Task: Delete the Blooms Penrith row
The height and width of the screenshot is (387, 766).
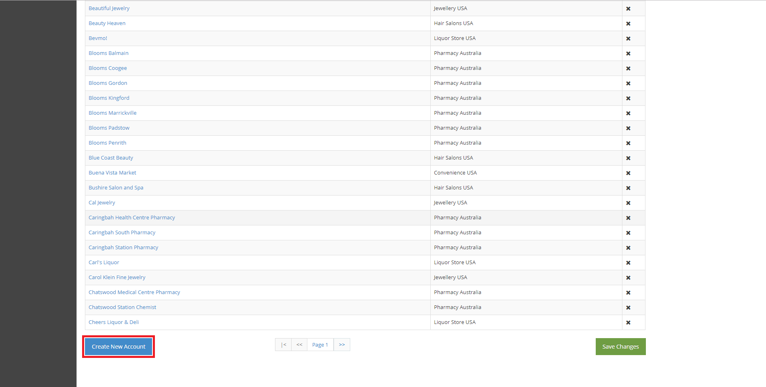Action: coord(628,143)
